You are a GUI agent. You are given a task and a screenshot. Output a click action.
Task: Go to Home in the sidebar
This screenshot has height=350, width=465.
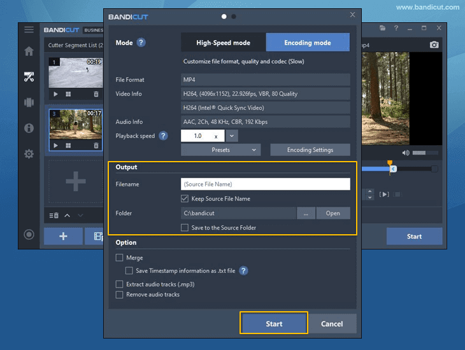coord(29,51)
